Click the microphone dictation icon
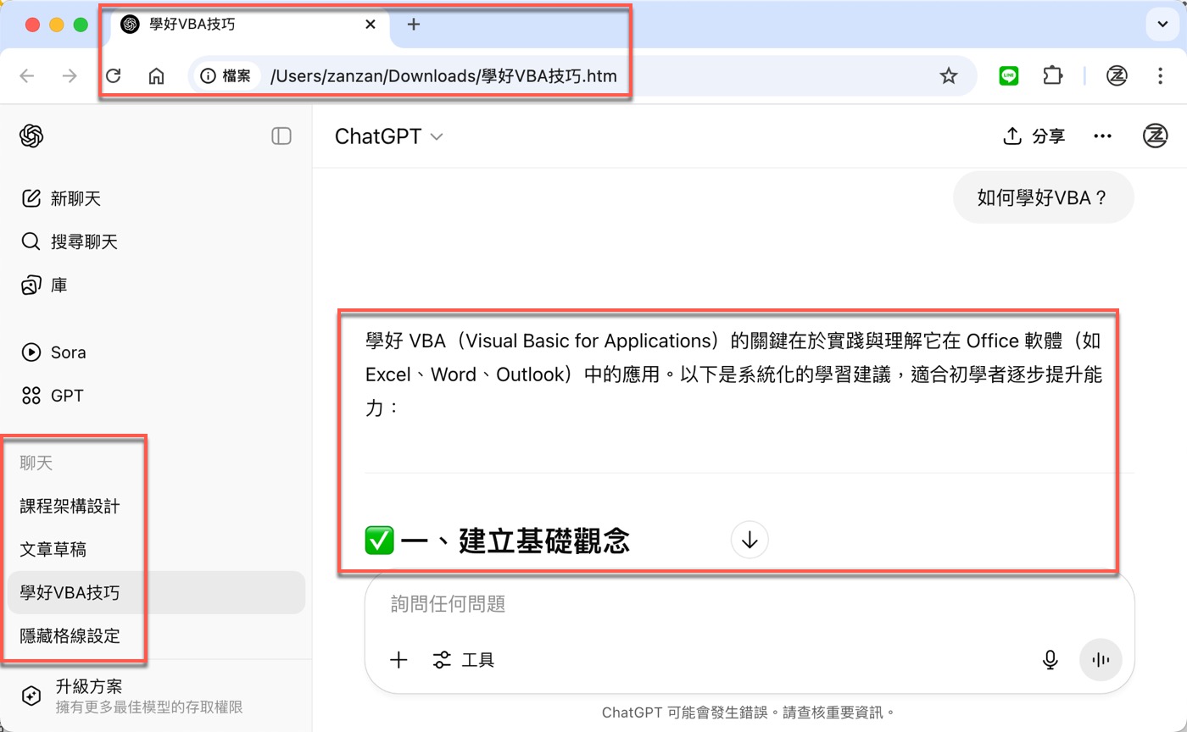 [x=1050, y=660]
